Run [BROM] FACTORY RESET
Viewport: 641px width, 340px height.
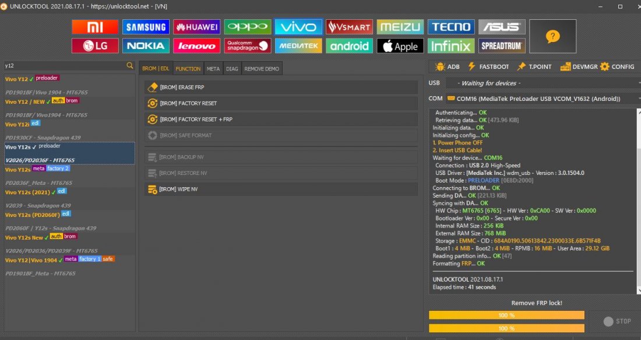[x=281, y=103]
